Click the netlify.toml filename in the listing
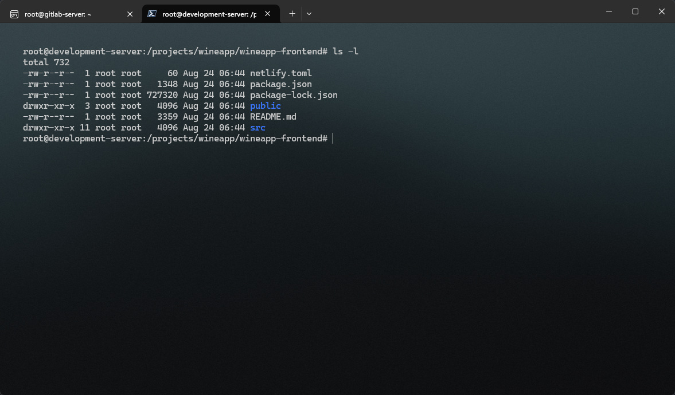 point(280,73)
